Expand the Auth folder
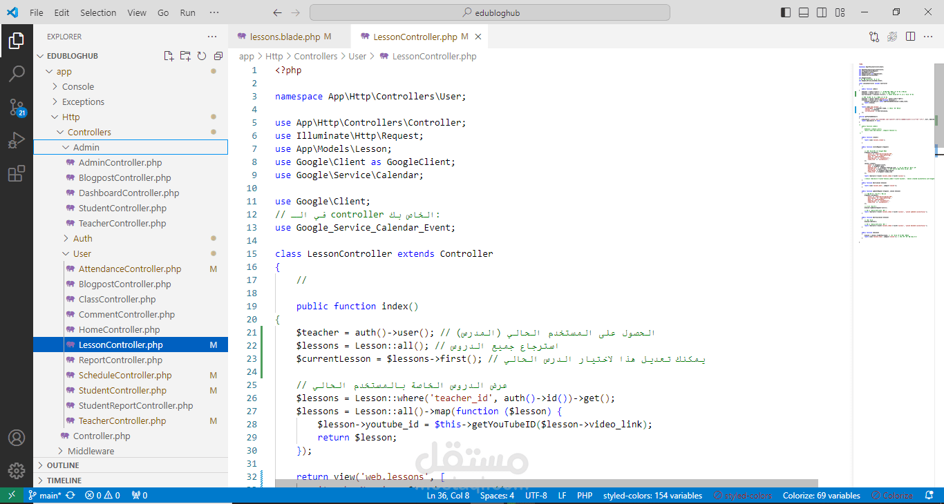 pos(130,238)
